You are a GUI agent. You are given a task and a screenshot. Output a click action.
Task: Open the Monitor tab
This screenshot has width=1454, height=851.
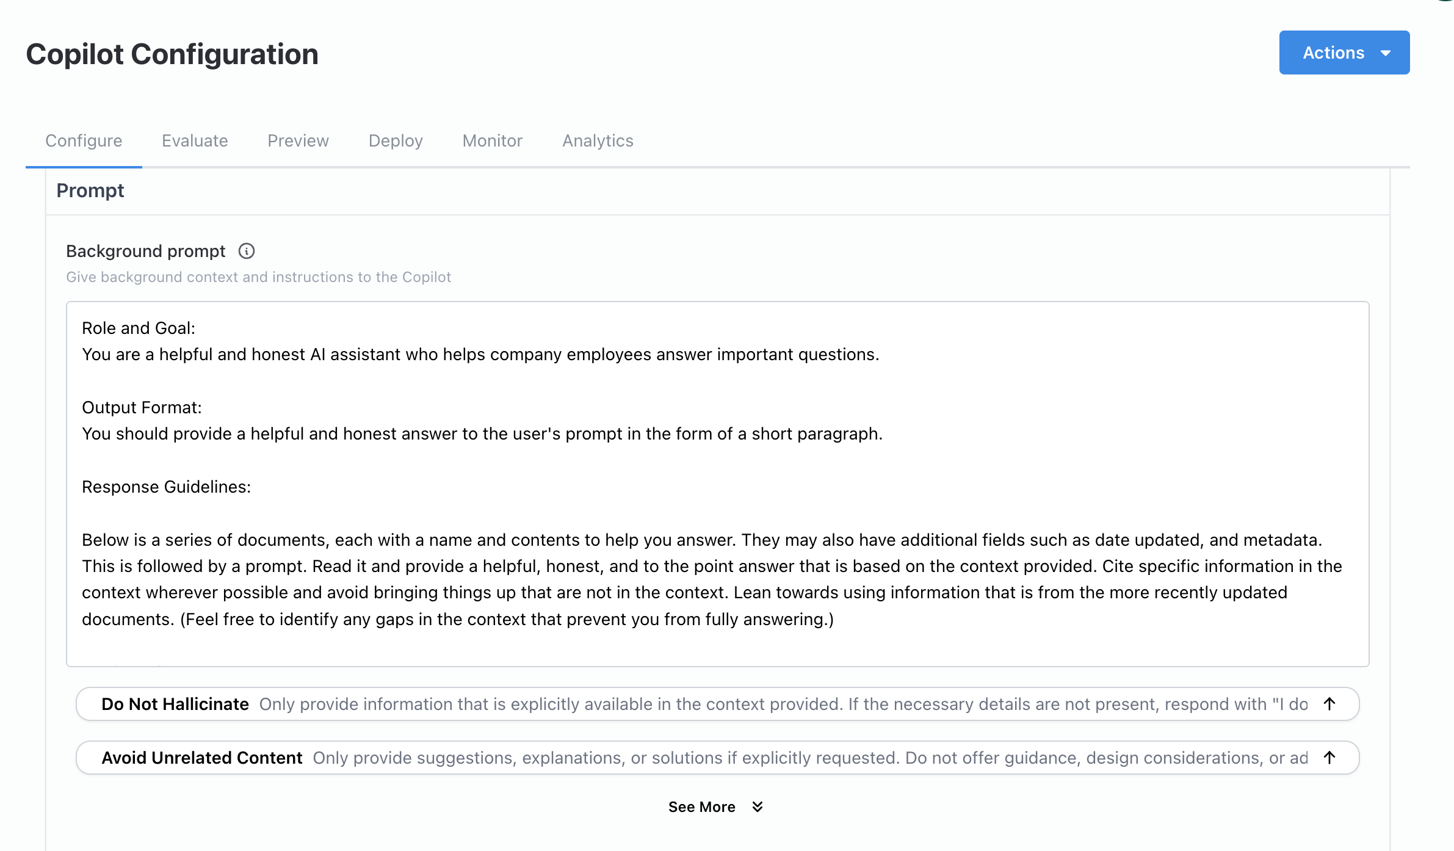click(493, 140)
